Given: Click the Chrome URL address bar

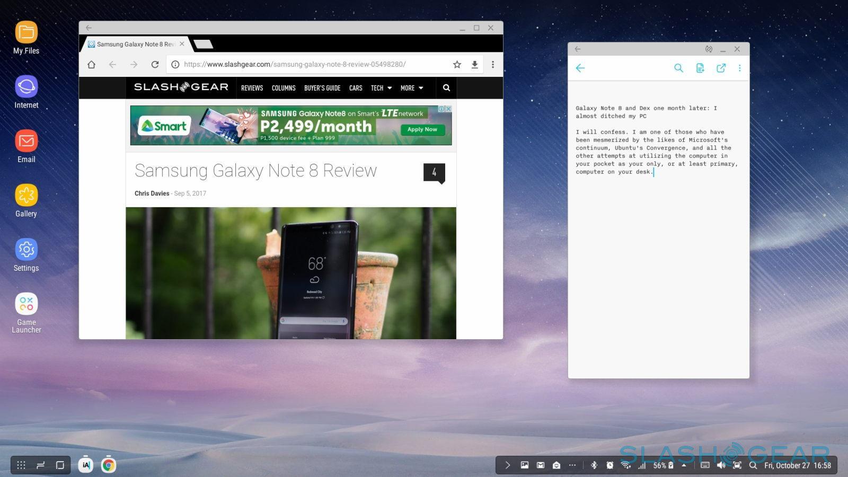Looking at the screenshot, I should pyautogui.click(x=307, y=65).
